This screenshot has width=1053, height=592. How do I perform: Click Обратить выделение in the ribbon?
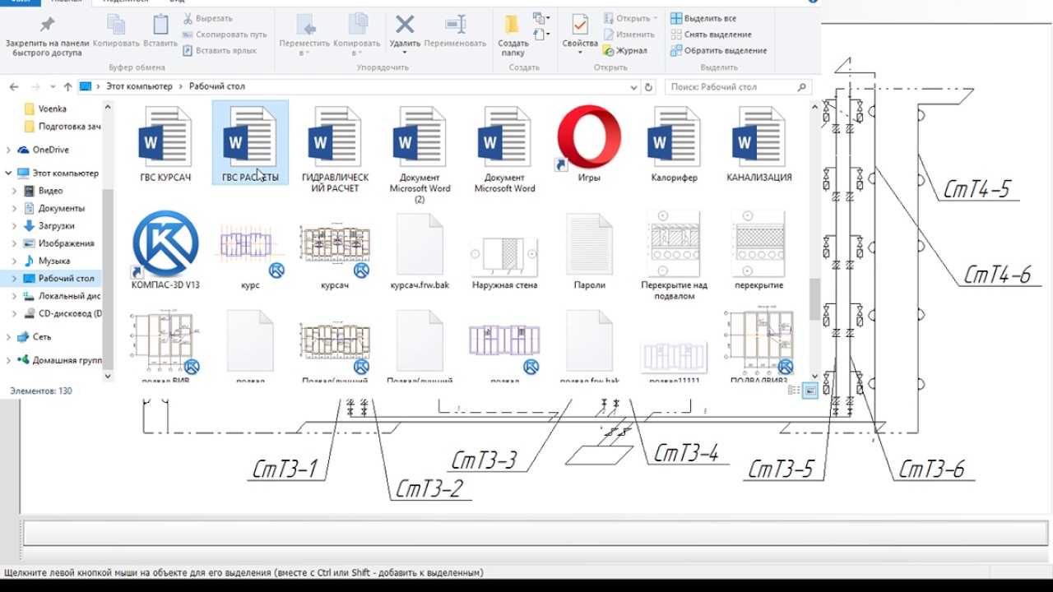[718, 51]
